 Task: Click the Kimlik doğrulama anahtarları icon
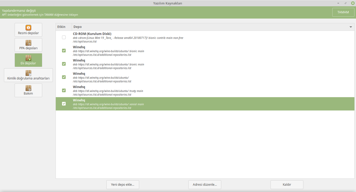[x=28, y=73]
